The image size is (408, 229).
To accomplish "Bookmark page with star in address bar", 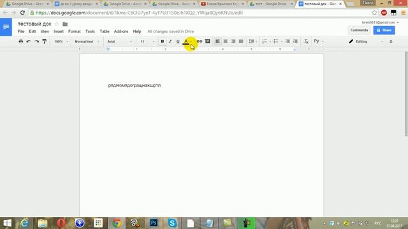I will 374,13.
